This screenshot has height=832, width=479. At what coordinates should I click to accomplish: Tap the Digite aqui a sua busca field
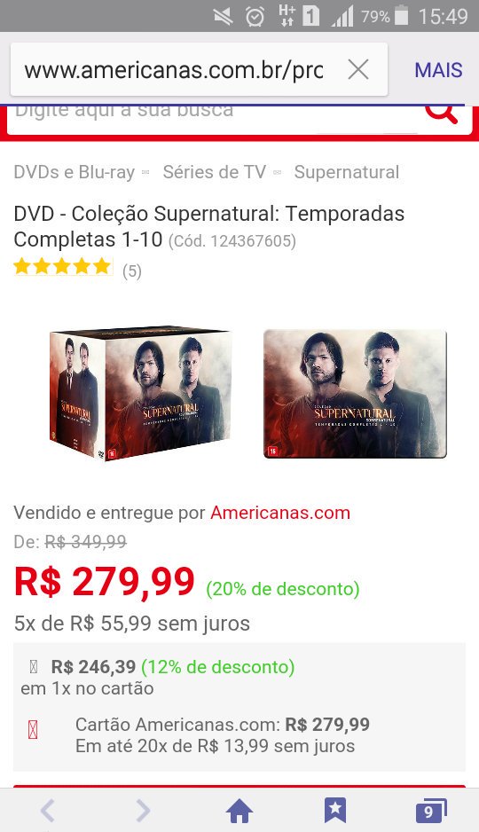[212, 112]
